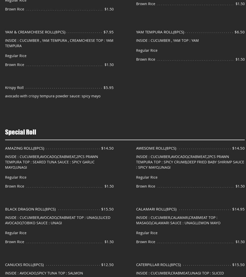Pick Brown Rice under Awesome Roll

(146, 186)
